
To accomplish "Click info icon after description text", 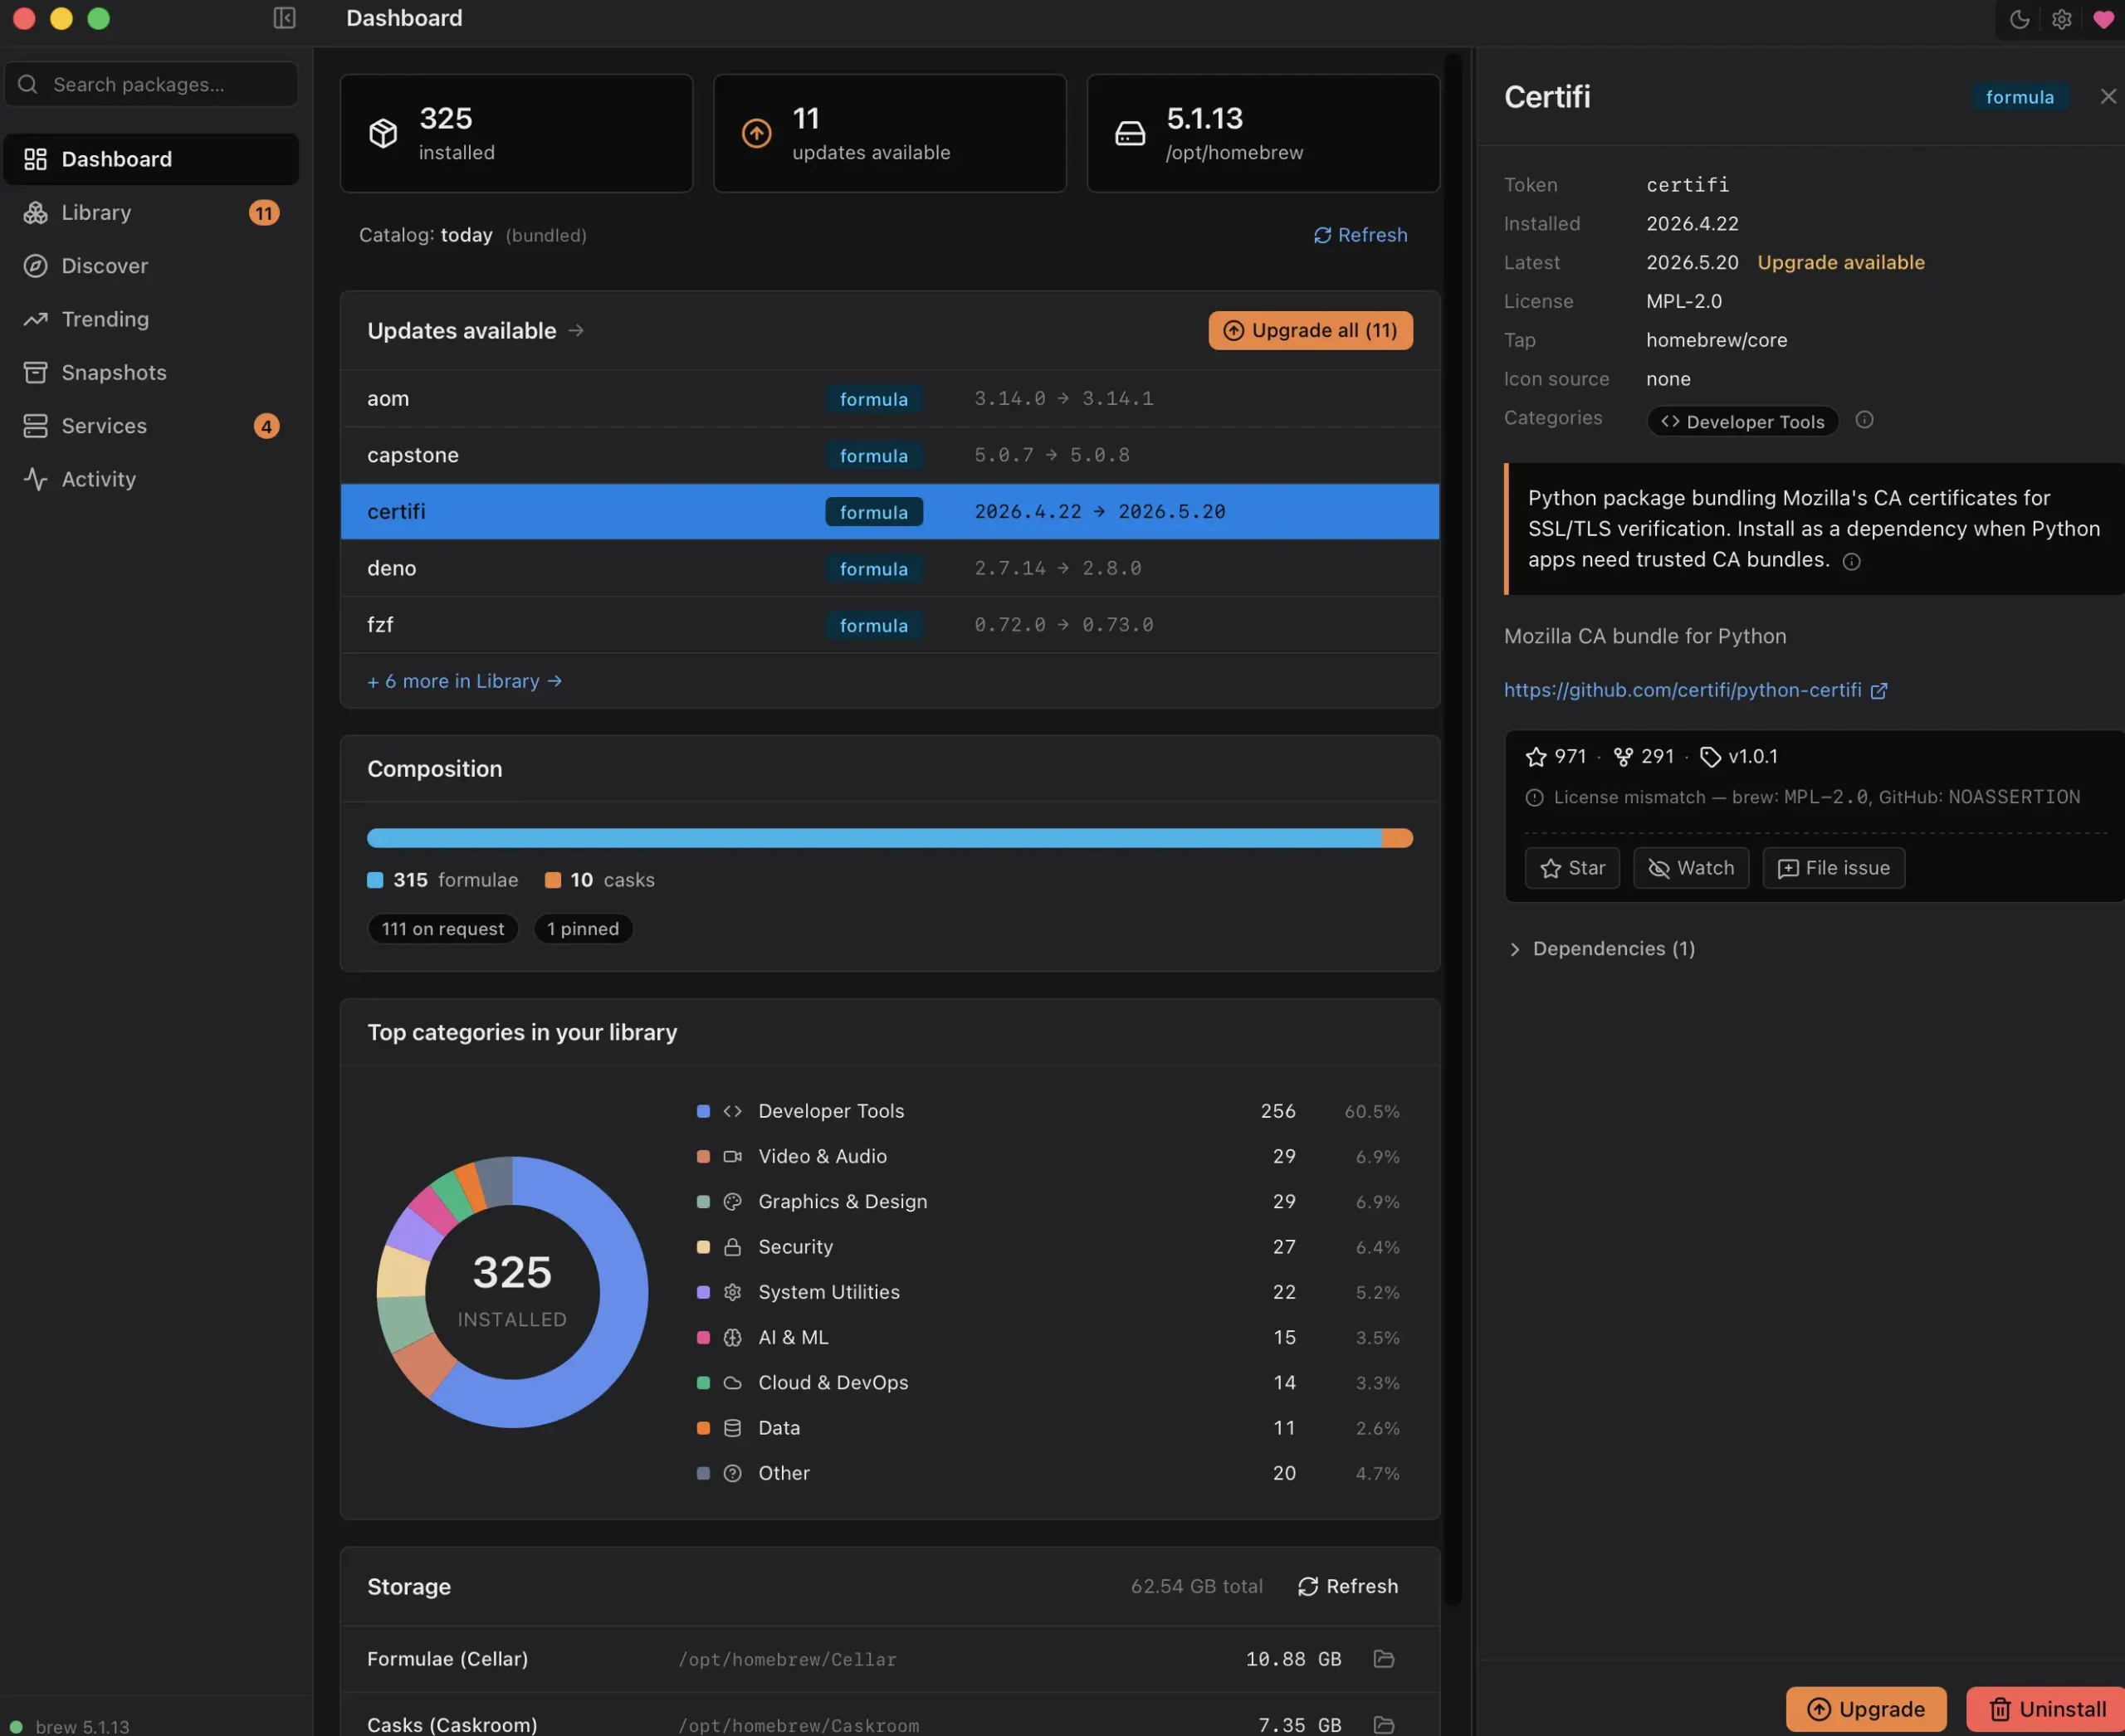I will [x=1851, y=561].
